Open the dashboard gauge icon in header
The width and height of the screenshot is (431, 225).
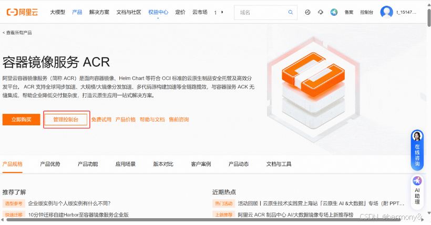tap(307, 12)
